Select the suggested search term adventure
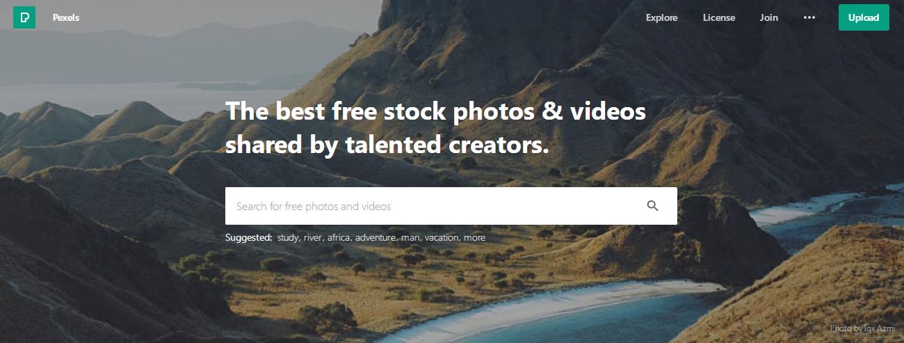The width and height of the screenshot is (904, 343). tap(376, 238)
